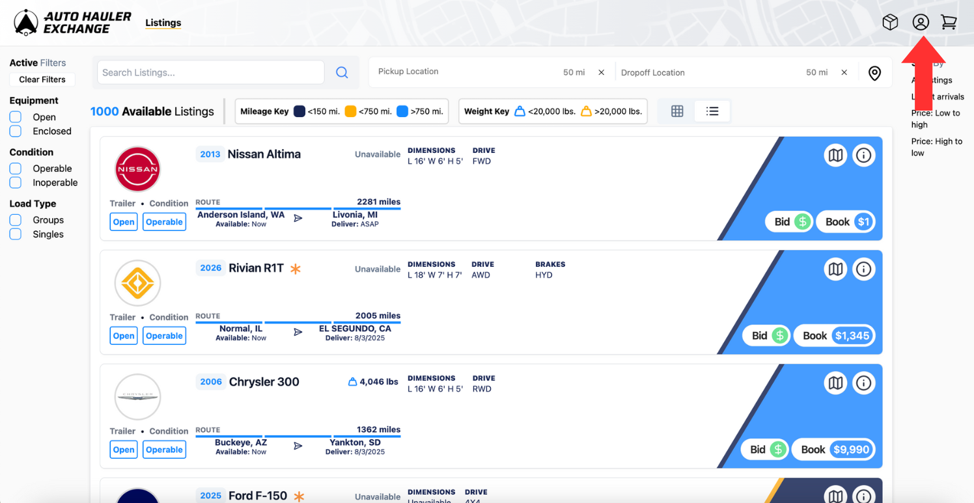The image size is (974, 503).
Task: Click the map pin location icon
Action: (874, 73)
